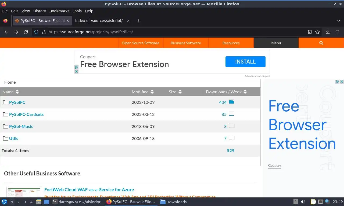
Task: Click the 2022-03-12 modified date cell
Action: tap(143, 114)
